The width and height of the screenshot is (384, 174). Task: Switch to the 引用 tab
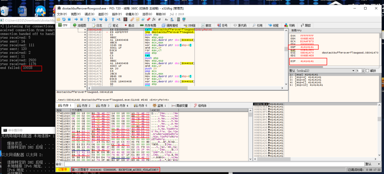(257, 26)
